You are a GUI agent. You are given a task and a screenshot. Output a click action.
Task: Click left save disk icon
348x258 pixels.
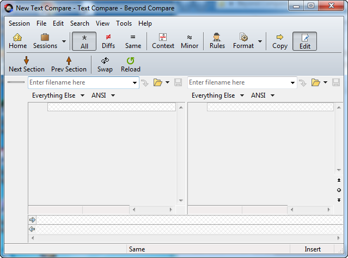(x=178, y=82)
